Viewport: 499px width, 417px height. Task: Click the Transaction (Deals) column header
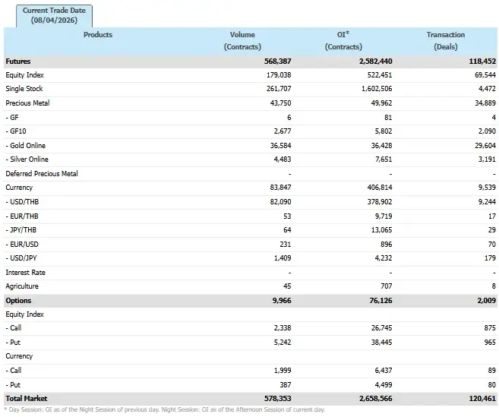coord(445,40)
